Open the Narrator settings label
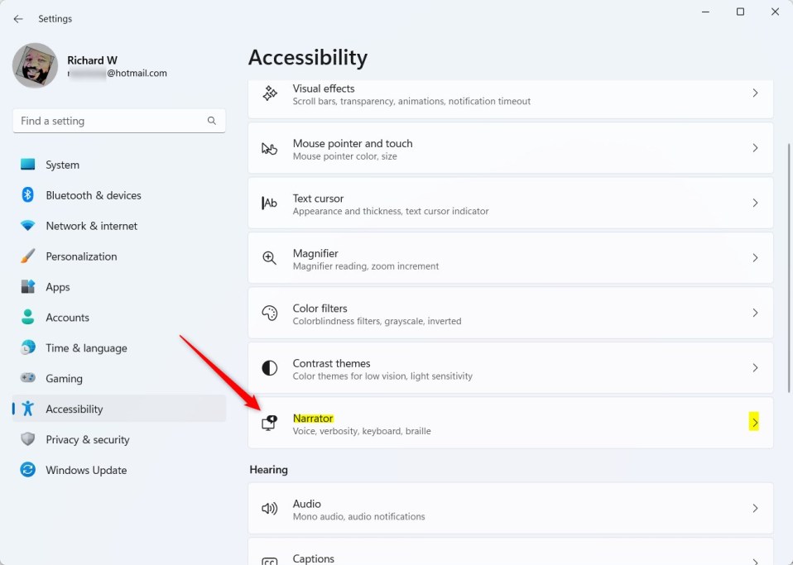 (x=313, y=419)
